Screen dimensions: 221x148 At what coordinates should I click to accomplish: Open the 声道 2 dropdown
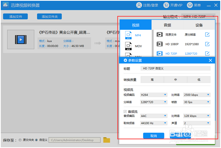197,123
